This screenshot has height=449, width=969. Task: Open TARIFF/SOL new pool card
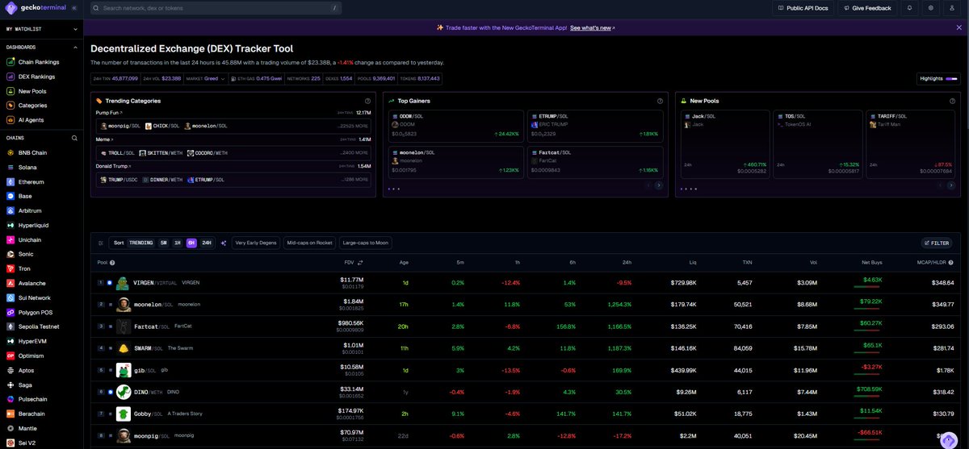(908, 143)
